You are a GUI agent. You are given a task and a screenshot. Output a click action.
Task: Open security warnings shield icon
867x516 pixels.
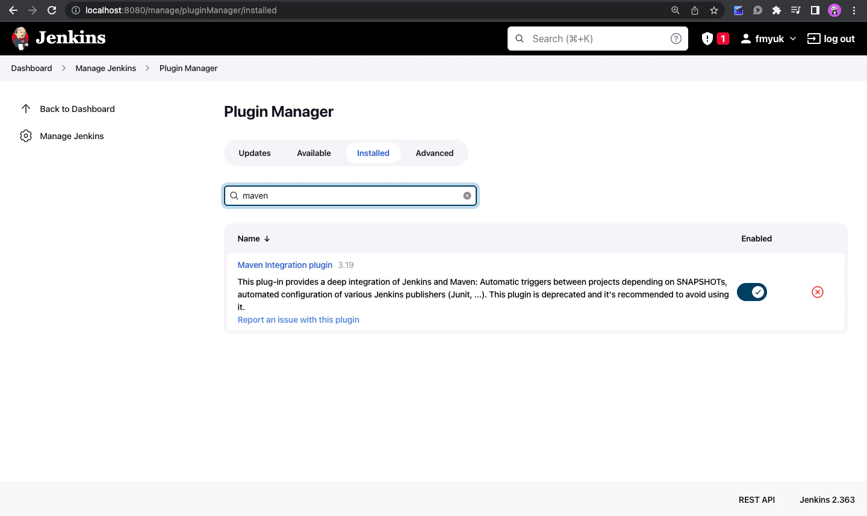pyautogui.click(x=707, y=39)
